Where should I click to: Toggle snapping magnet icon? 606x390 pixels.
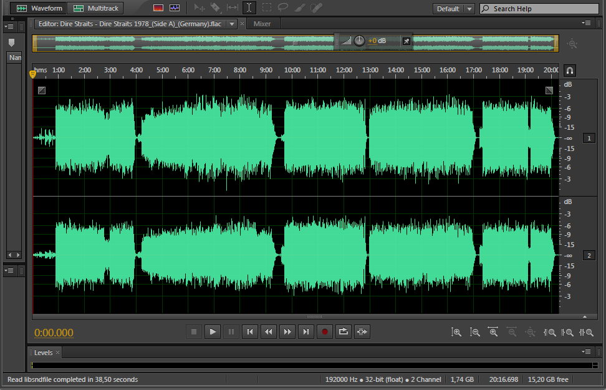570,71
